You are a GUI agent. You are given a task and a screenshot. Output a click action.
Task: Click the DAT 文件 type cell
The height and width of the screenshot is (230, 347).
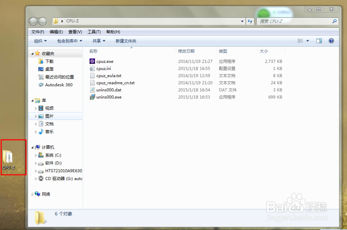[x=228, y=90]
